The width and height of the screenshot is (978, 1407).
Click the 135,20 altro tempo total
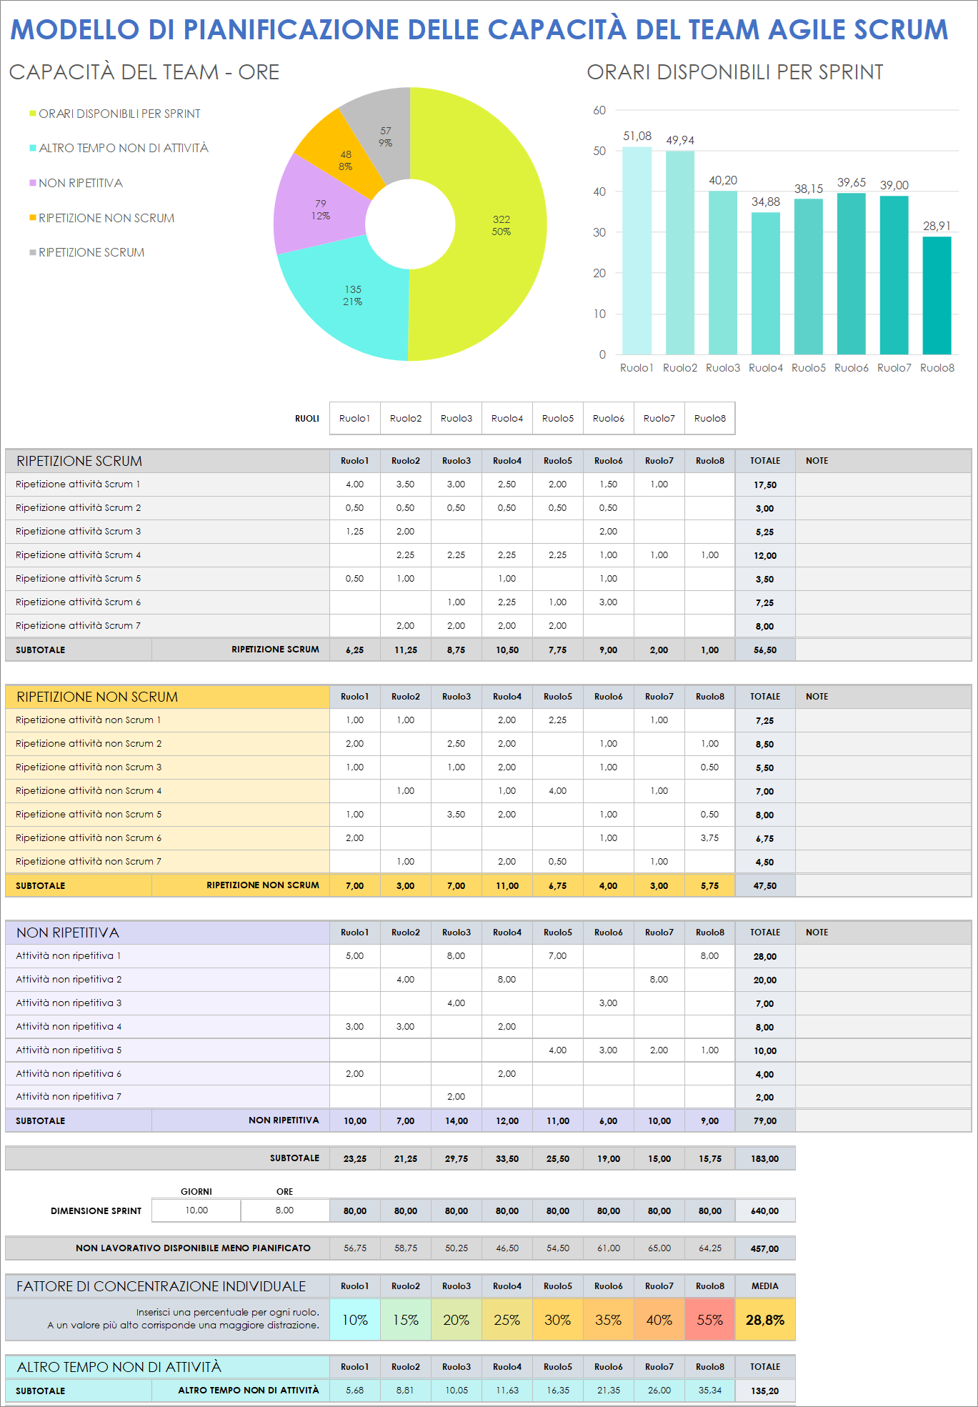(x=765, y=1391)
